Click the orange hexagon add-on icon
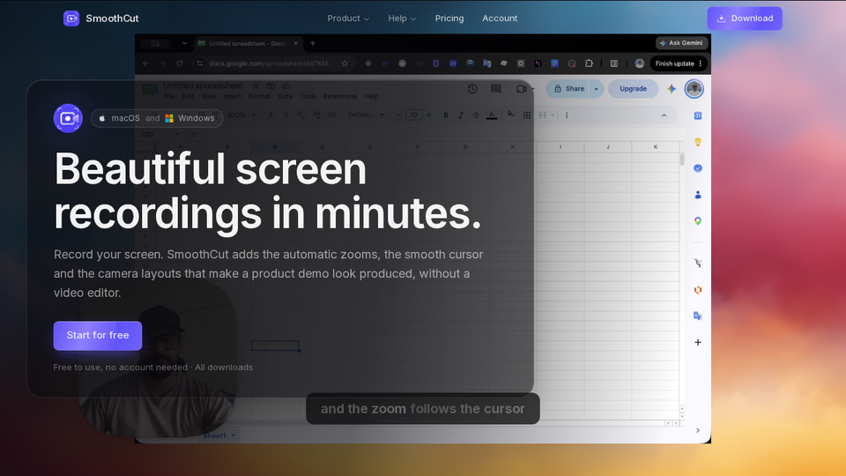The height and width of the screenshot is (476, 846). click(698, 290)
